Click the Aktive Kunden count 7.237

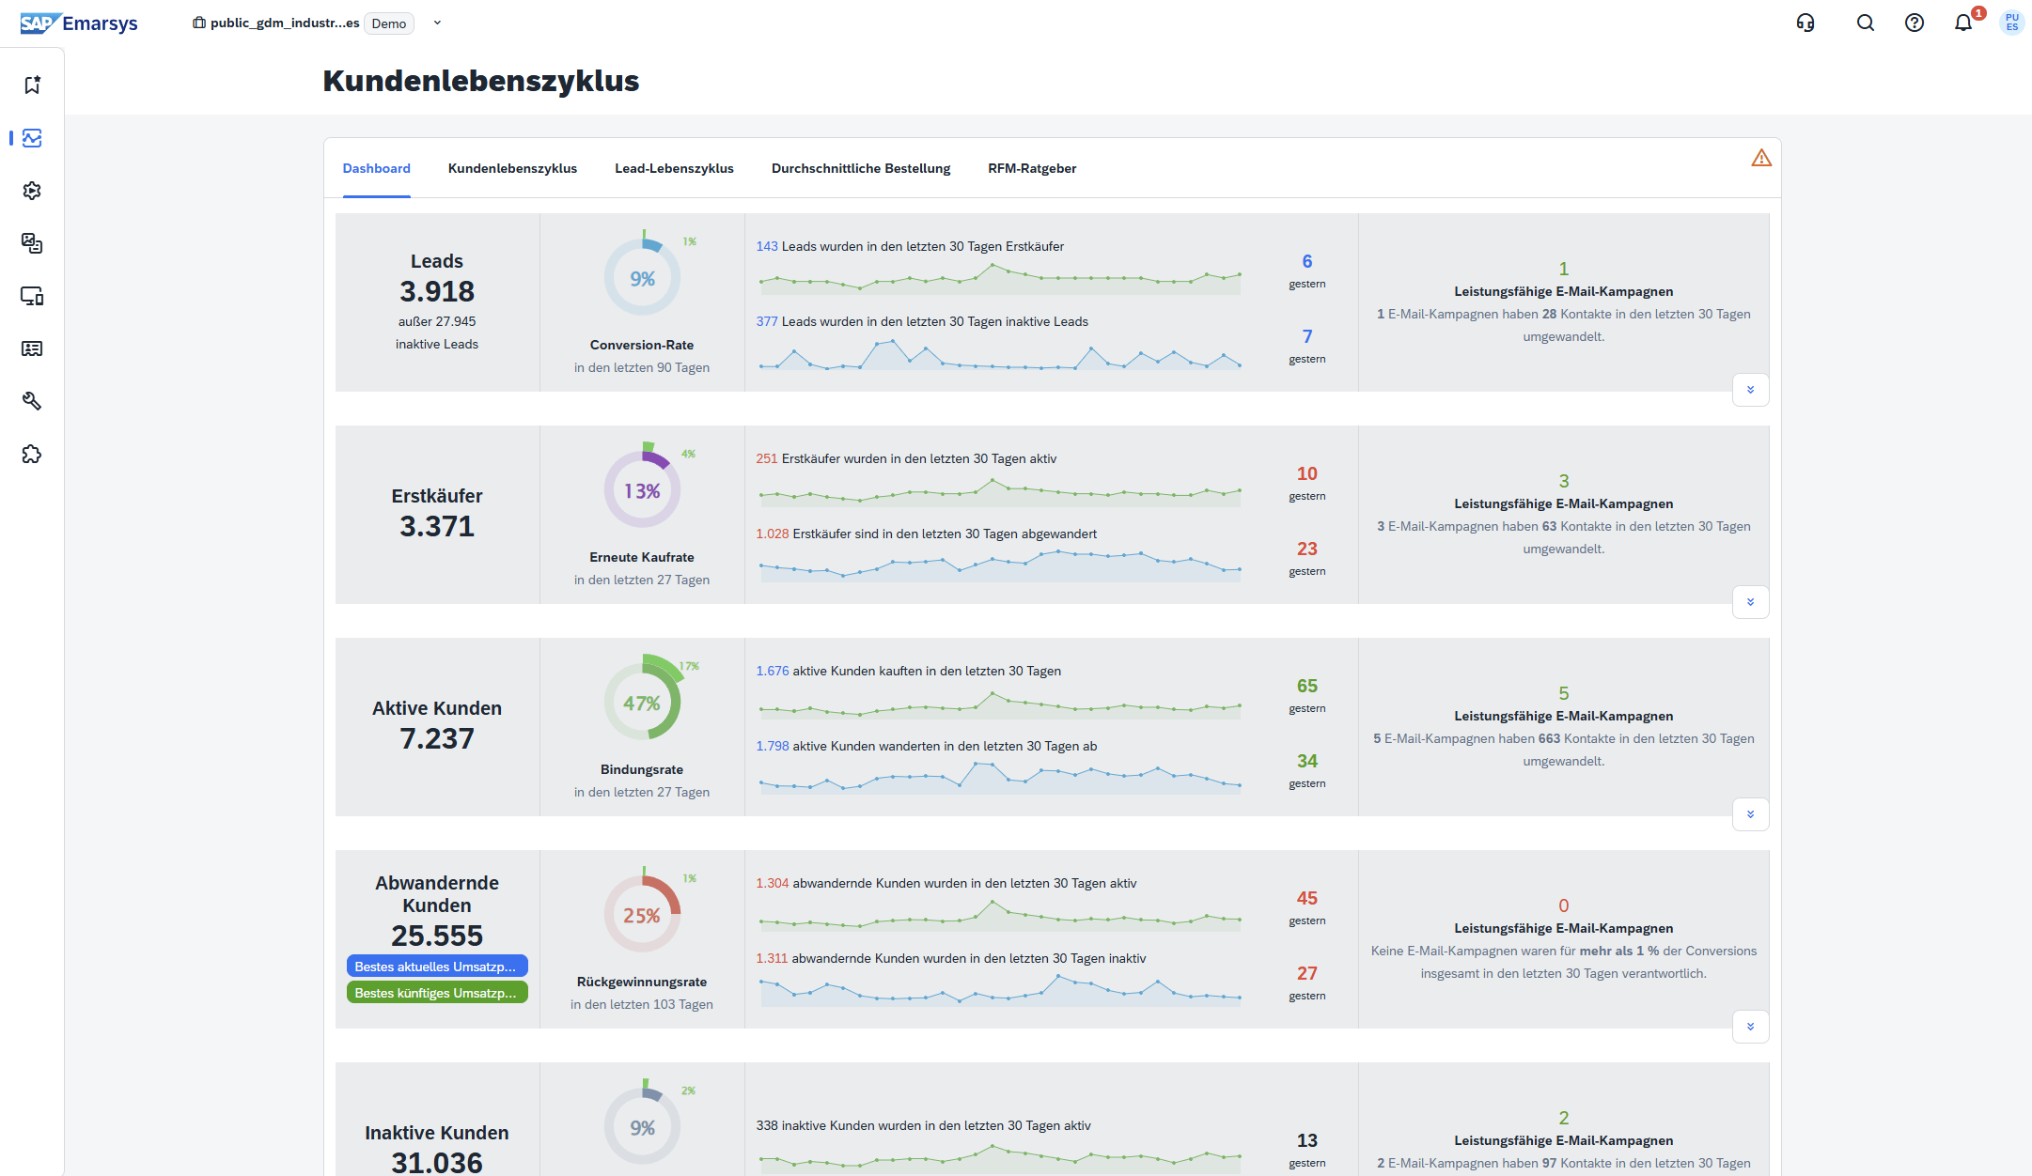[x=437, y=738]
